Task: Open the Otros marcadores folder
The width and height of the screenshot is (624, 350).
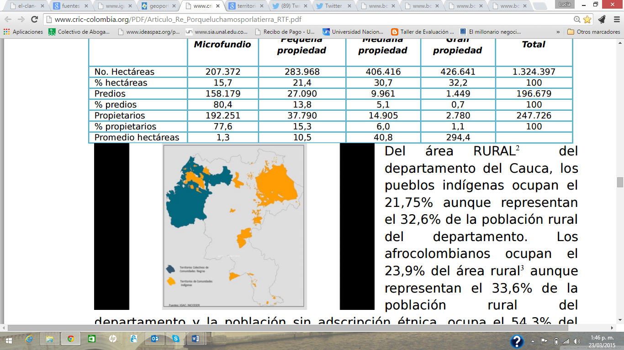Action: (x=593, y=32)
